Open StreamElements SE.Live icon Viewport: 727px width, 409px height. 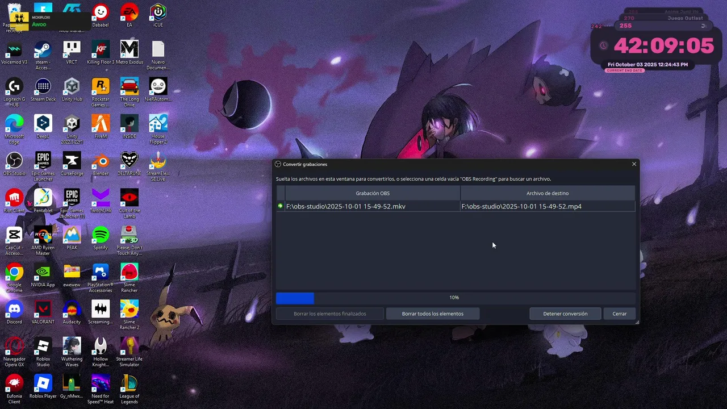(x=158, y=166)
